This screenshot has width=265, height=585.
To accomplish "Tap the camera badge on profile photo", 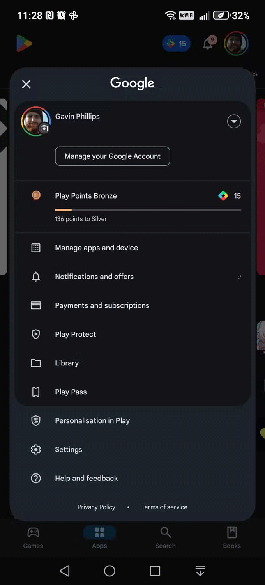I will (x=44, y=128).
